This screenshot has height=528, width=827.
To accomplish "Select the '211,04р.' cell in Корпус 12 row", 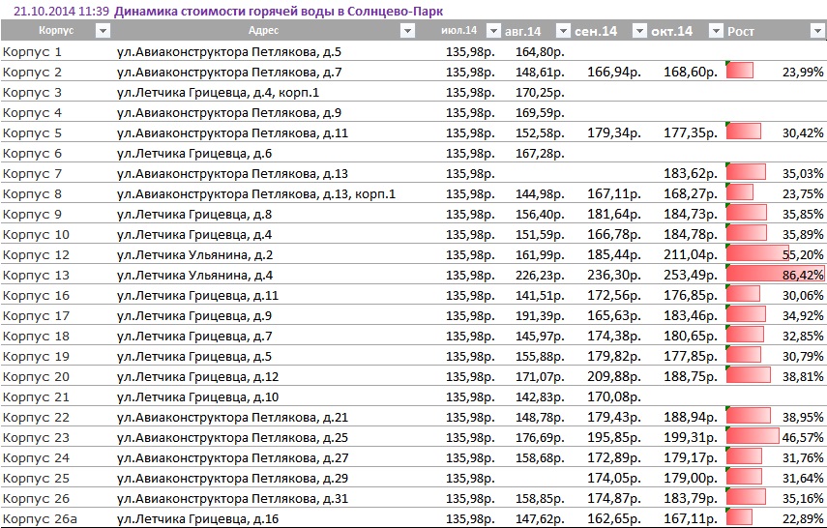I will [x=691, y=254].
